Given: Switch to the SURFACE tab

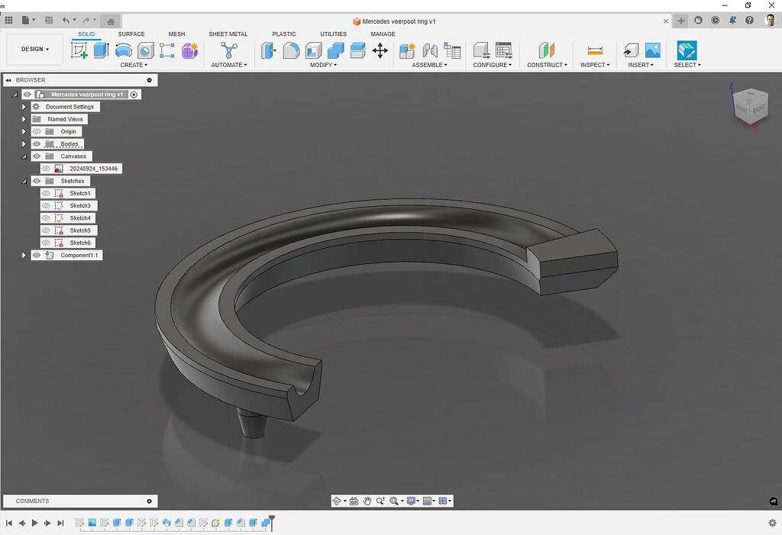Looking at the screenshot, I should point(131,34).
